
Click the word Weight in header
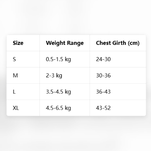(x=56, y=43)
